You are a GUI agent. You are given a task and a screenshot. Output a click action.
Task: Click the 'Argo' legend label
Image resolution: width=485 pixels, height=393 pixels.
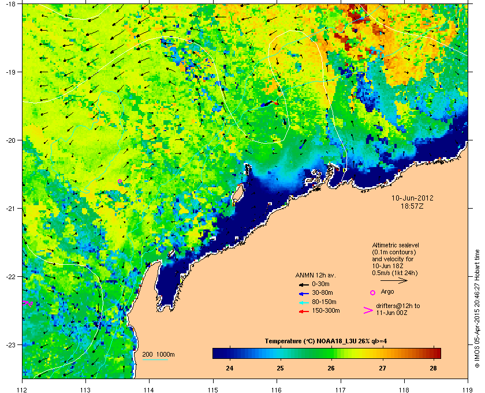pyautogui.click(x=387, y=291)
